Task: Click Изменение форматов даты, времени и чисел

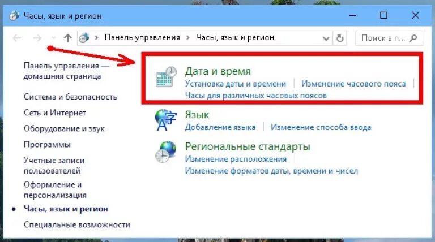Action: (x=271, y=171)
